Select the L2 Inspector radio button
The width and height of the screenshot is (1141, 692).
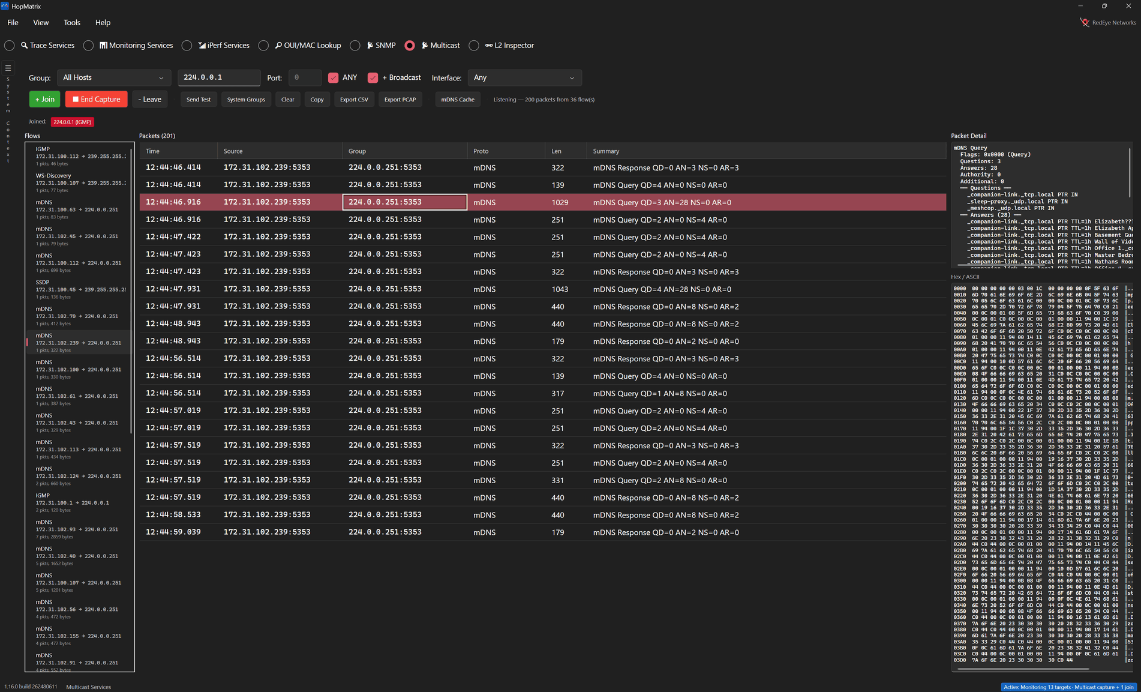click(474, 46)
